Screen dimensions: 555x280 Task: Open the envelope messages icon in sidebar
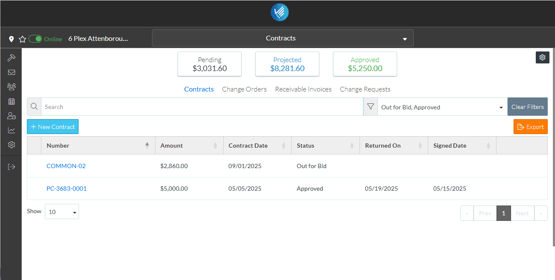click(12, 72)
